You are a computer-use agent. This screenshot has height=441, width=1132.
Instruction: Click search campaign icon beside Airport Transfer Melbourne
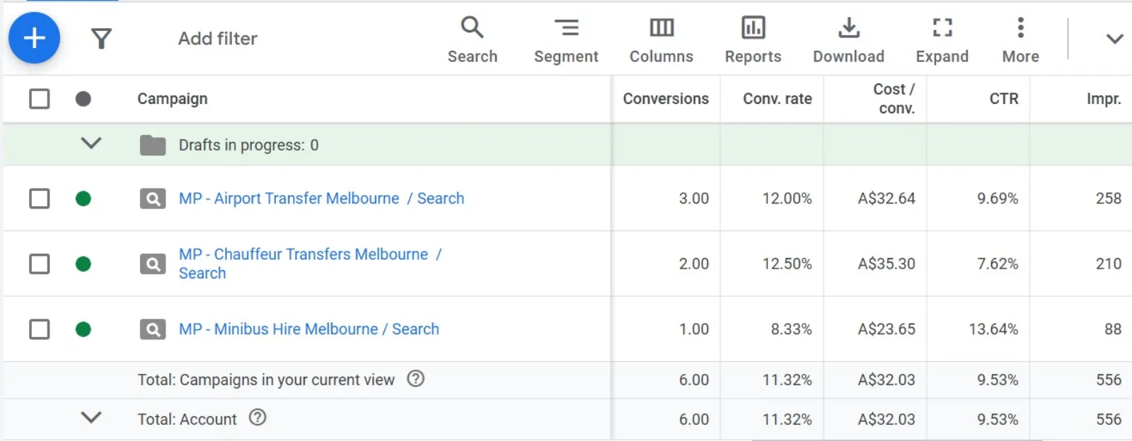[x=153, y=199]
